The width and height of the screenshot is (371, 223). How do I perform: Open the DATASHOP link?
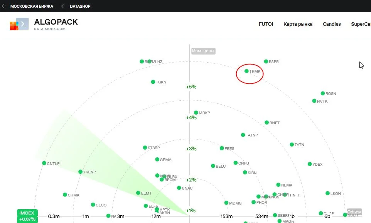tap(80, 7)
